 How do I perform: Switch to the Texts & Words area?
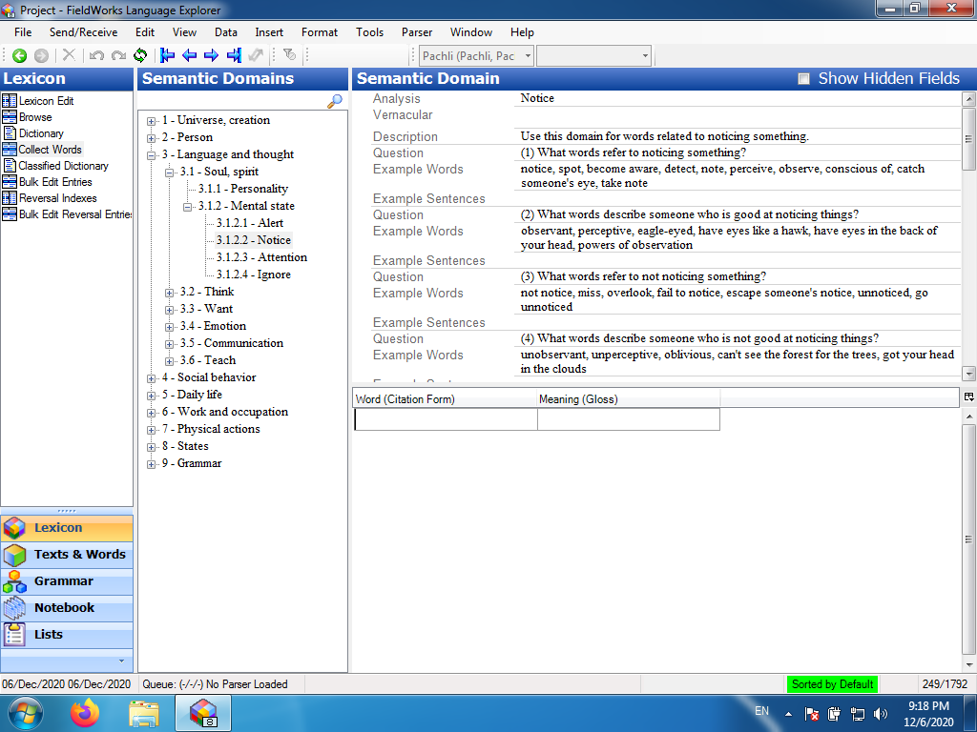click(79, 555)
